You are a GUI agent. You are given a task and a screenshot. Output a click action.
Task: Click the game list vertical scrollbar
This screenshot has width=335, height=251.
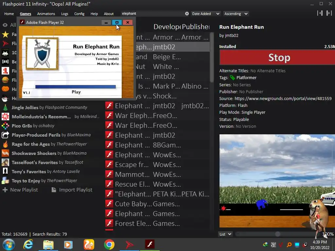212,58
